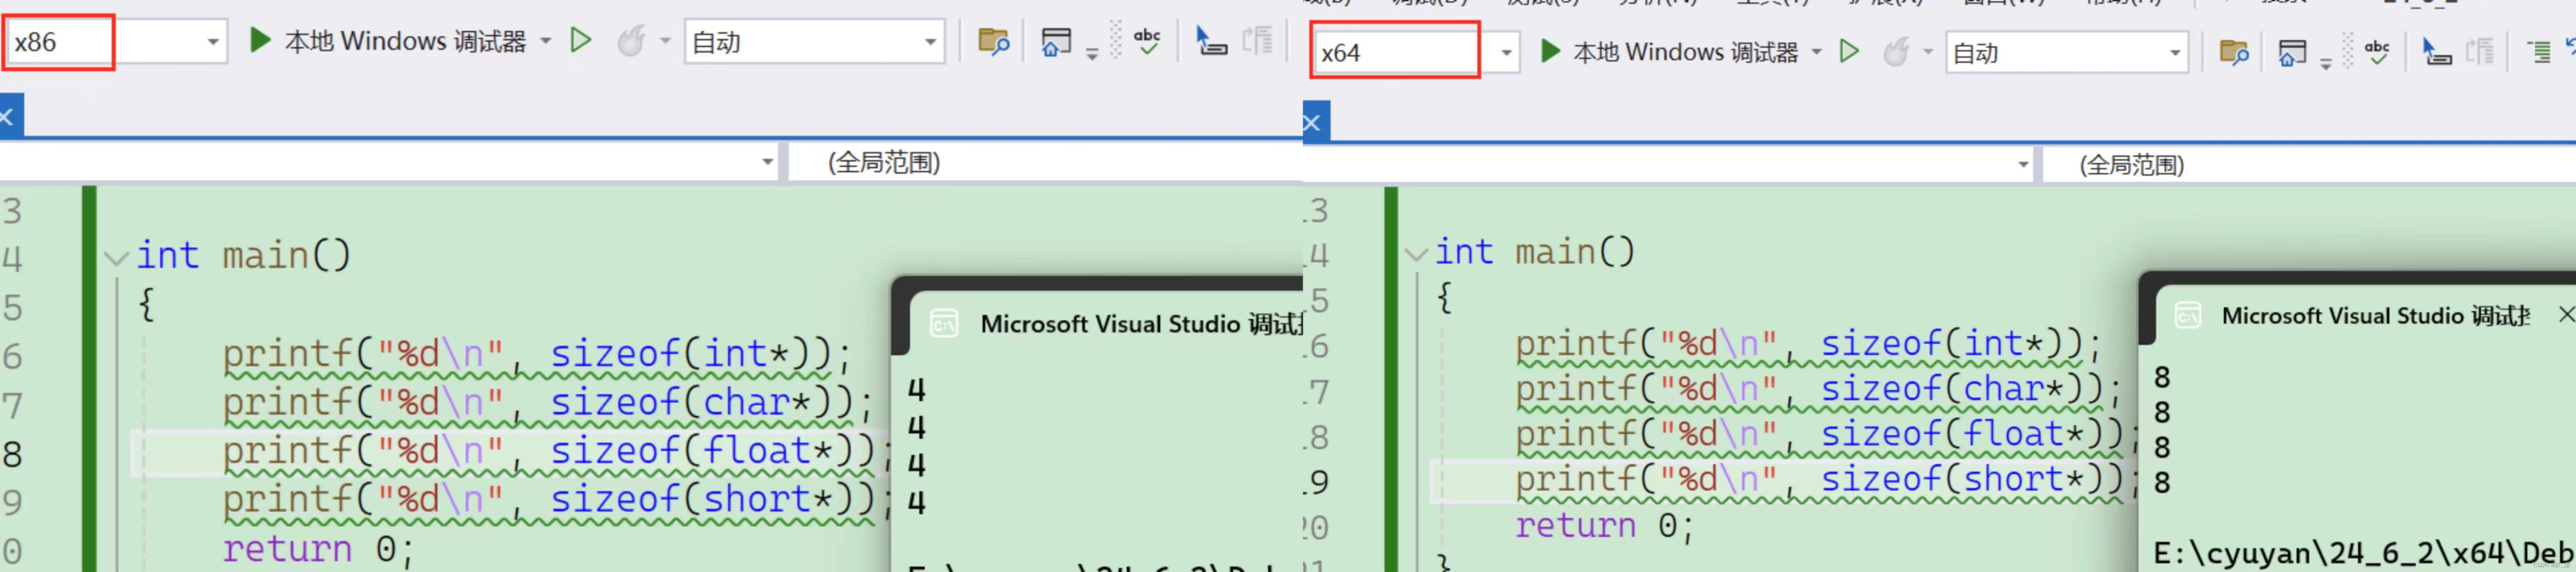Start without debugging in x64 window
This screenshot has width=2576, height=572.
pyautogui.click(x=1849, y=51)
